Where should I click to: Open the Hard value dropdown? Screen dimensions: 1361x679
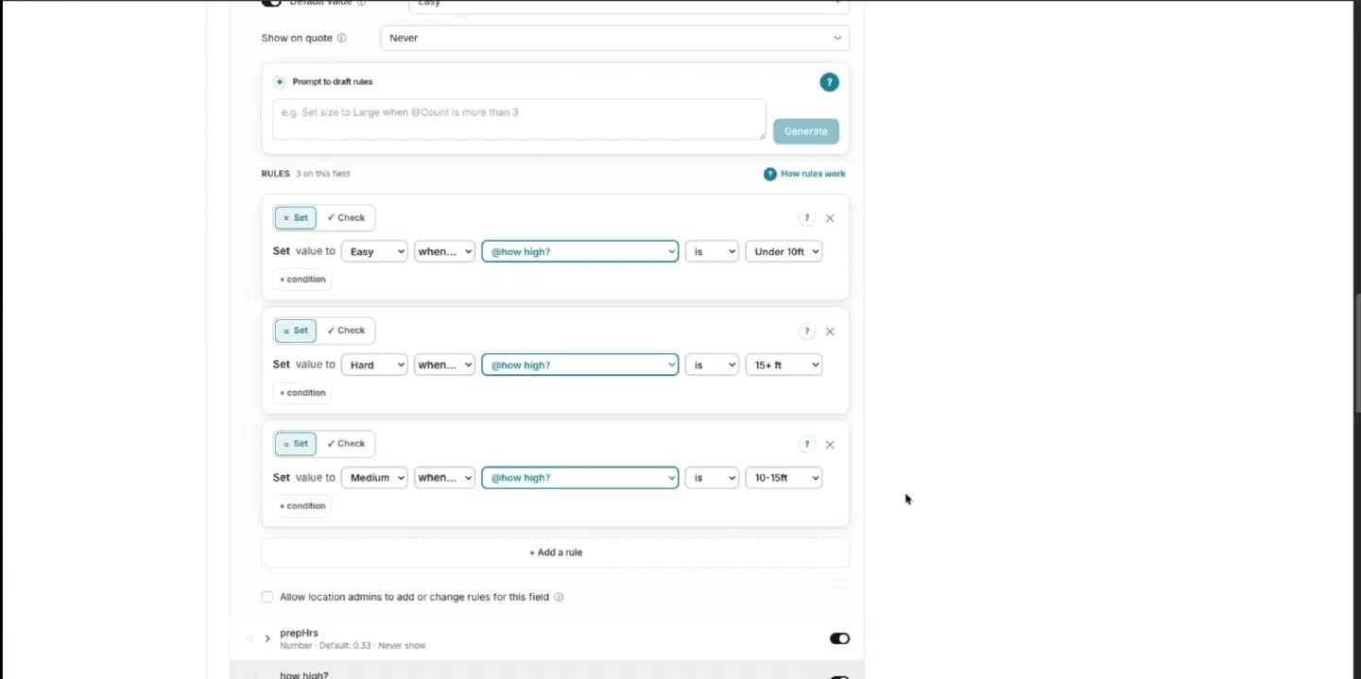click(x=374, y=365)
